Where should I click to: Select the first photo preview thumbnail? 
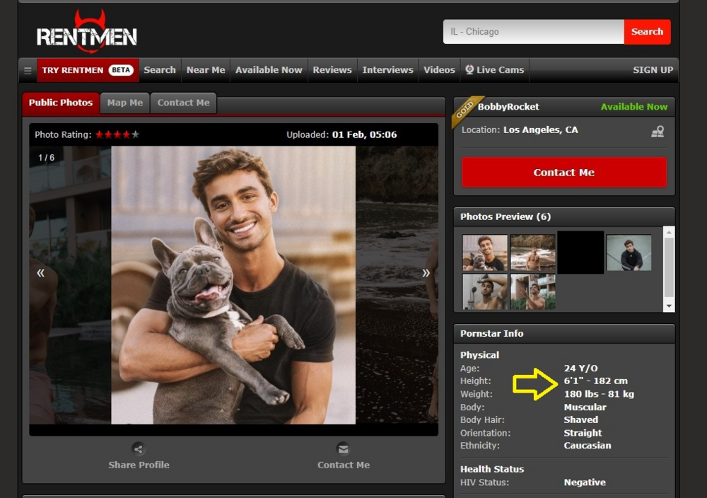coord(484,253)
